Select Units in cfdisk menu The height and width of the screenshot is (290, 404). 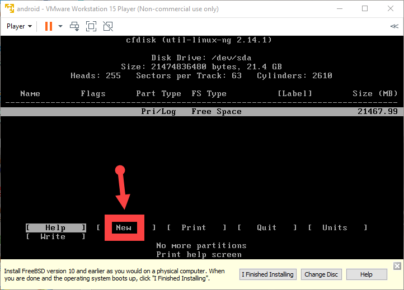click(x=335, y=227)
